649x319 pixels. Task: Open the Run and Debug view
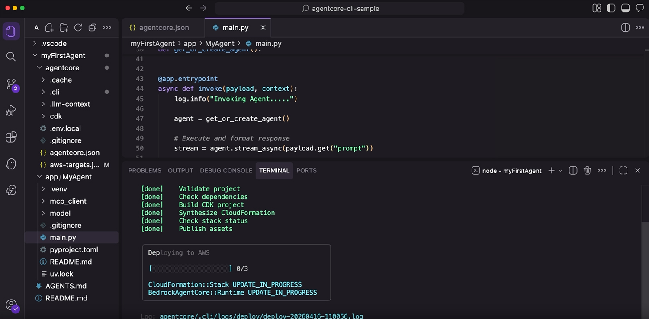pos(12,111)
